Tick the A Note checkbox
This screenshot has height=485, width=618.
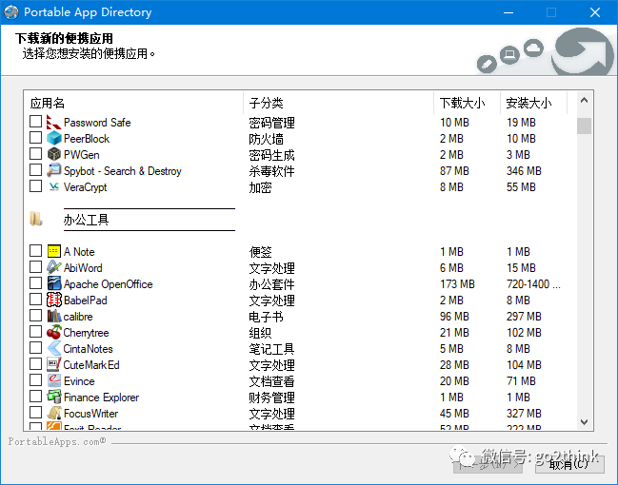point(35,250)
